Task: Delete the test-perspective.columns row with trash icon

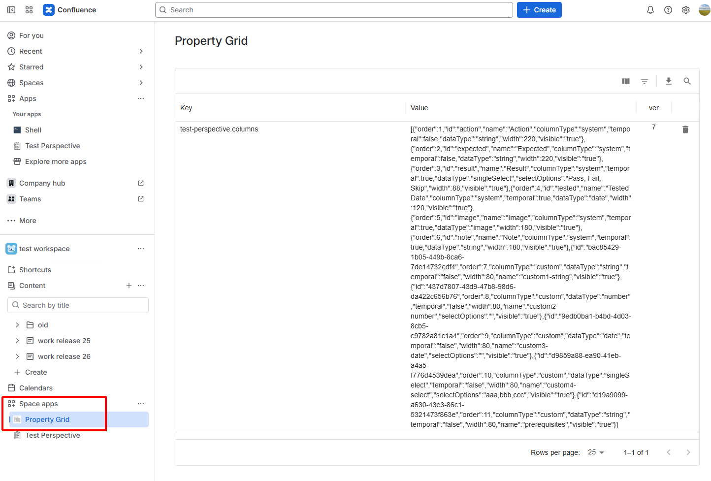Action: point(685,129)
